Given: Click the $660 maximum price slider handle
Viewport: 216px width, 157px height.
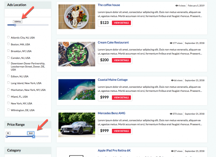Looking at the screenshot, I should 33,136.
